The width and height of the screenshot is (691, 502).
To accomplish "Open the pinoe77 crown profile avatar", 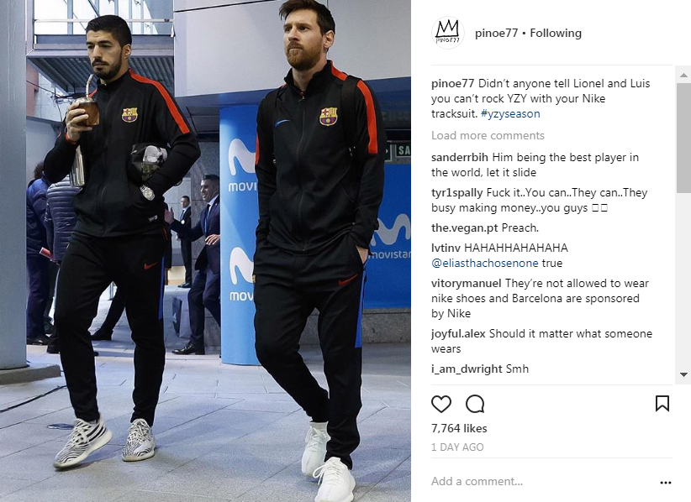I will (x=447, y=33).
